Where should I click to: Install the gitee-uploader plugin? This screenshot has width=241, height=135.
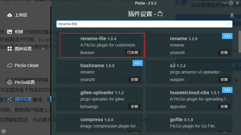point(134,106)
